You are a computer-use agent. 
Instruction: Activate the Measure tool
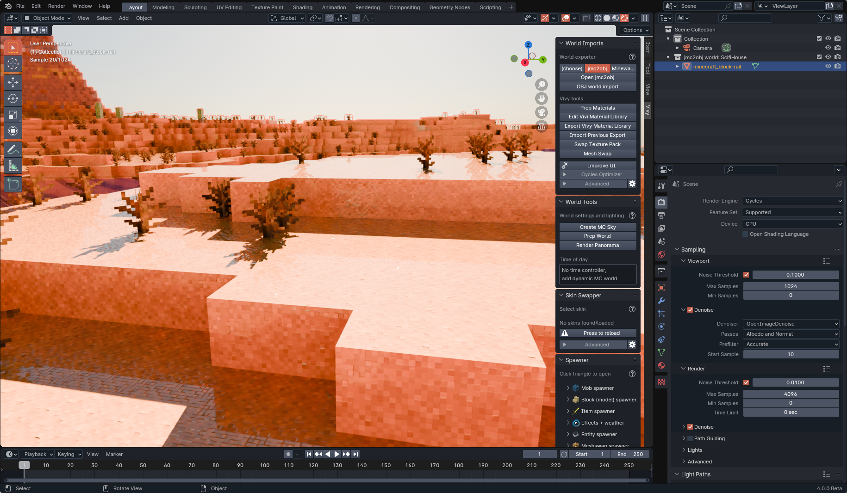[13, 165]
